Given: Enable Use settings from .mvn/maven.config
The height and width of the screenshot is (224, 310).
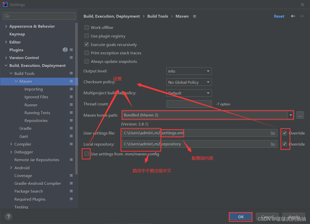Looking at the screenshot, I should 87,154.
